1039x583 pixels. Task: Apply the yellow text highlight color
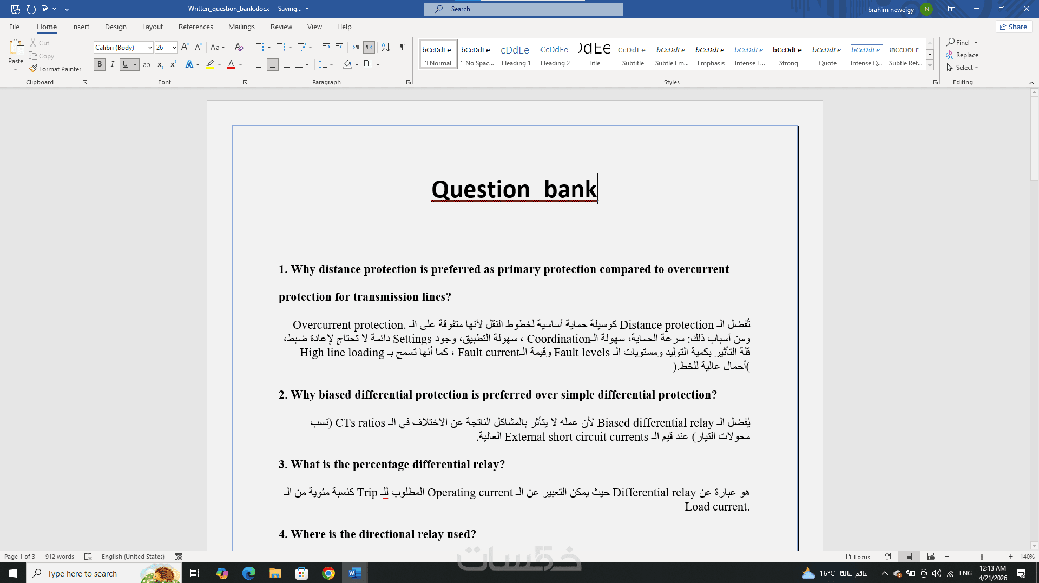click(210, 64)
